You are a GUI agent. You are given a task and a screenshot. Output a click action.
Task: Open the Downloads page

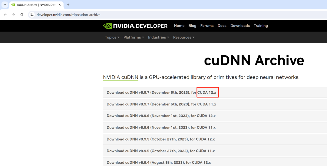(240, 26)
